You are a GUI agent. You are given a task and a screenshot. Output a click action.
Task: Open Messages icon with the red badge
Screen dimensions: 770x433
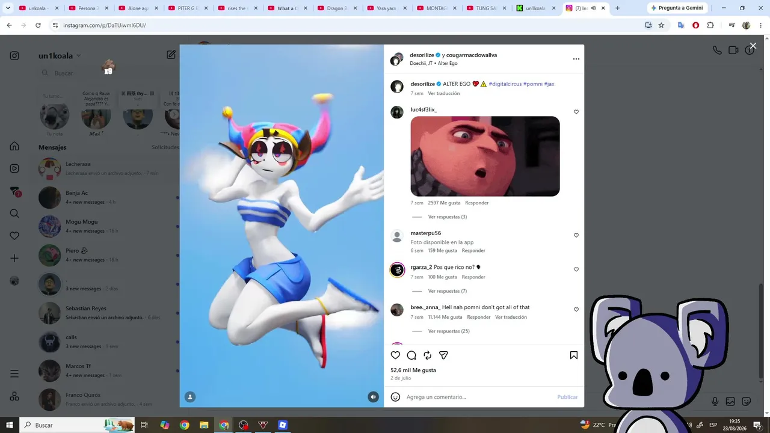15,191
